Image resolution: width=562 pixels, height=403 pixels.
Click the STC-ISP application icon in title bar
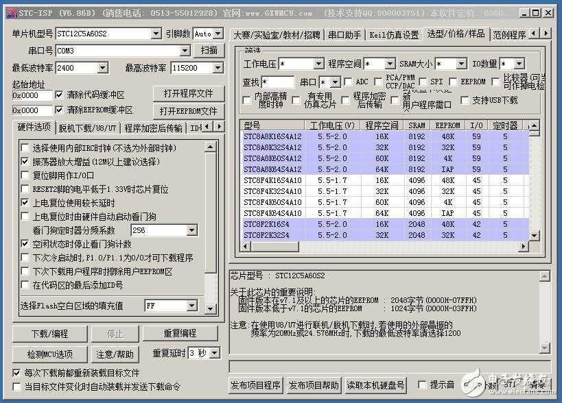(11, 13)
